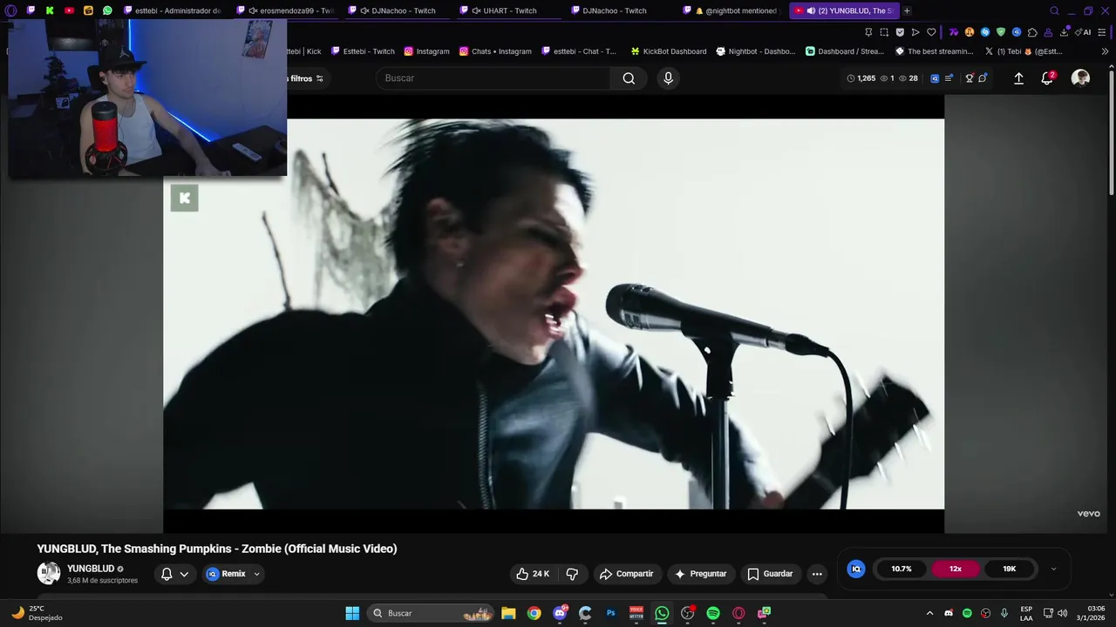Click the heart bookmark icon in toolbar

[931, 32]
